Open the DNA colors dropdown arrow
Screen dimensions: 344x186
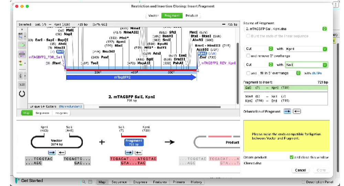[x=25, y=76]
